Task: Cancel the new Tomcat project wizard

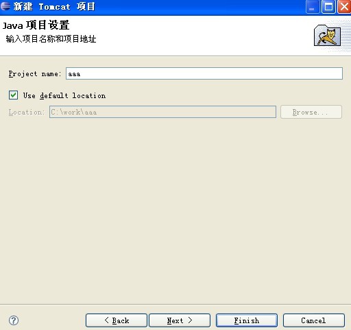Action: (x=313, y=320)
